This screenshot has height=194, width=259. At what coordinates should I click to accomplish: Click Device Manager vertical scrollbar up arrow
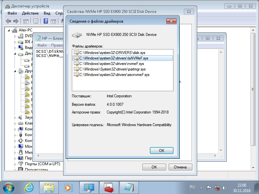tap(253, 30)
